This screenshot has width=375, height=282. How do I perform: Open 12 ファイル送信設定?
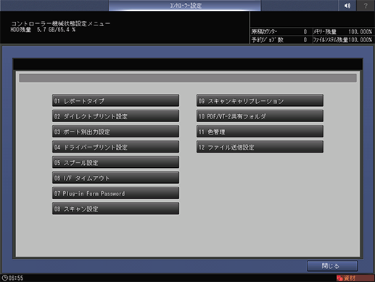point(260,147)
